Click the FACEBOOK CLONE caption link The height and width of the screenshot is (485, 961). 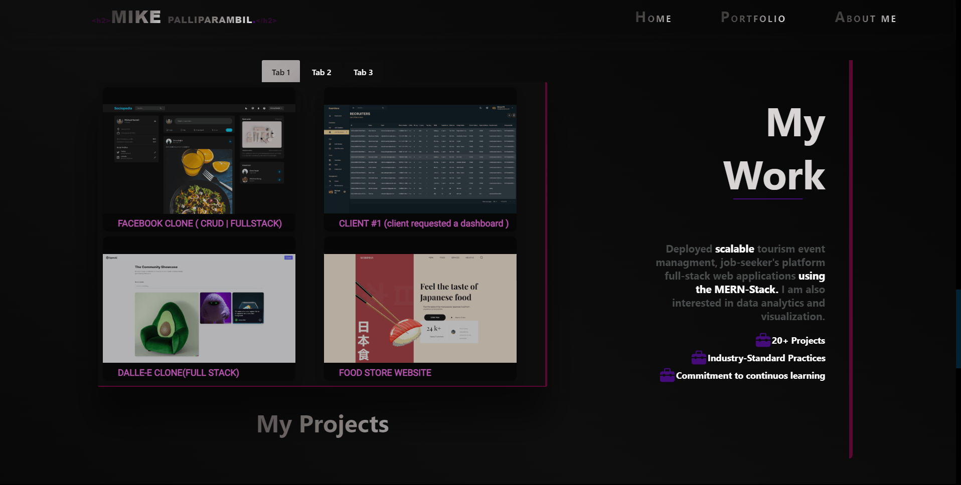(x=200, y=223)
